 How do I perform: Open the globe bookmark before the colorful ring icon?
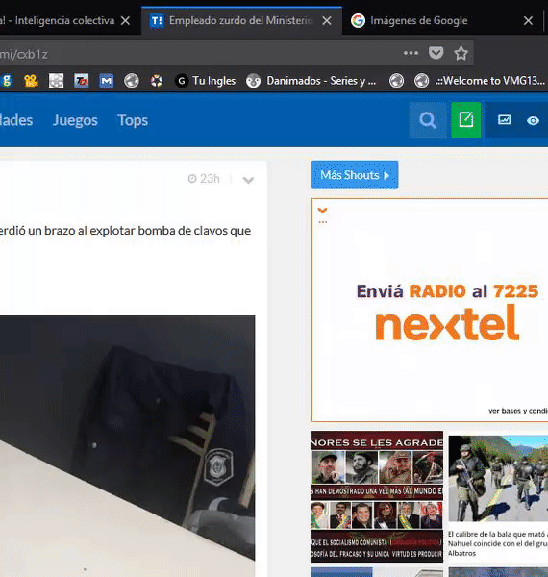[132, 81]
